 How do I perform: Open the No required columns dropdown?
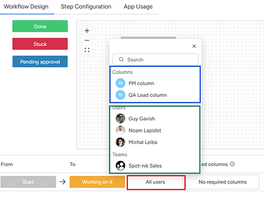(x=223, y=182)
